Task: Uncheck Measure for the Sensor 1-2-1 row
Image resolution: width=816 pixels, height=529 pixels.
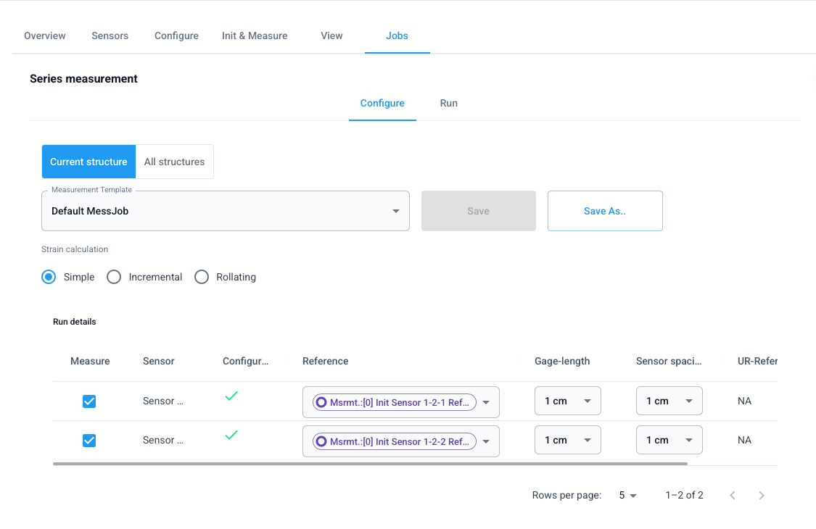Action: tap(89, 401)
